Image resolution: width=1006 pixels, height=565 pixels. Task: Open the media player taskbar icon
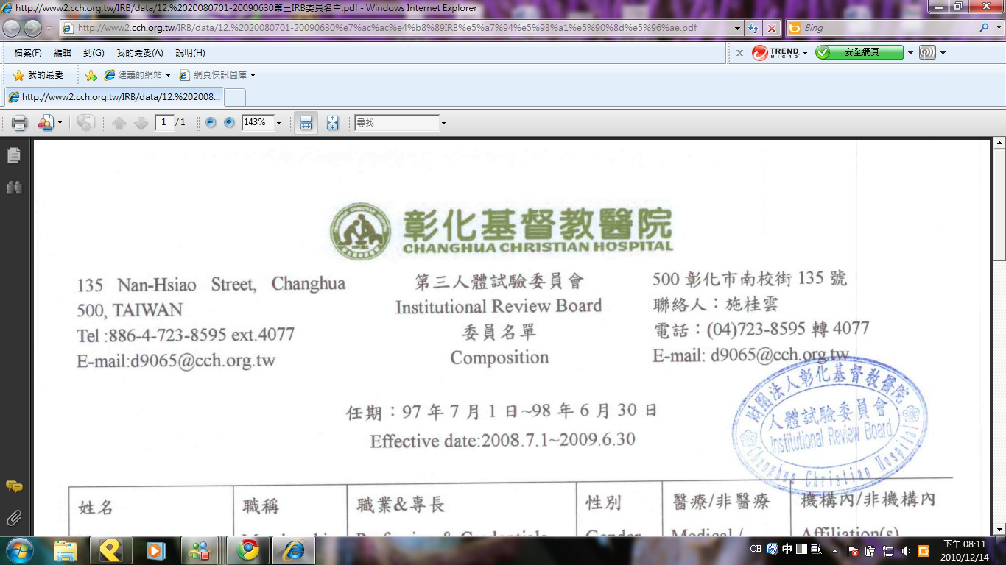pos(155,550)
